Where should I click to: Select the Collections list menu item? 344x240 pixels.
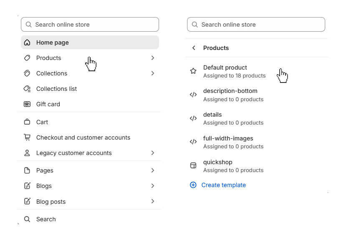tap(90, 89)
